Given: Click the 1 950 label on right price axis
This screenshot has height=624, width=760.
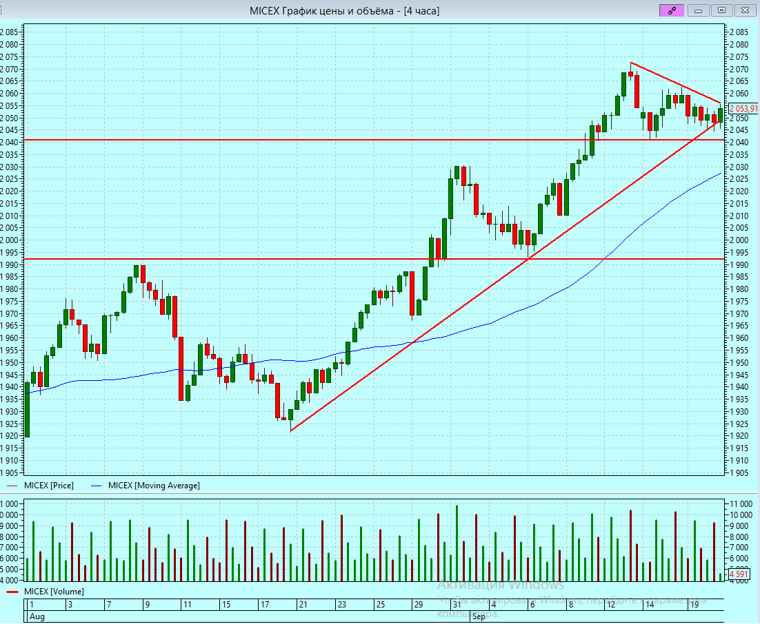Looking at the screenshot, I should point(739,362).
